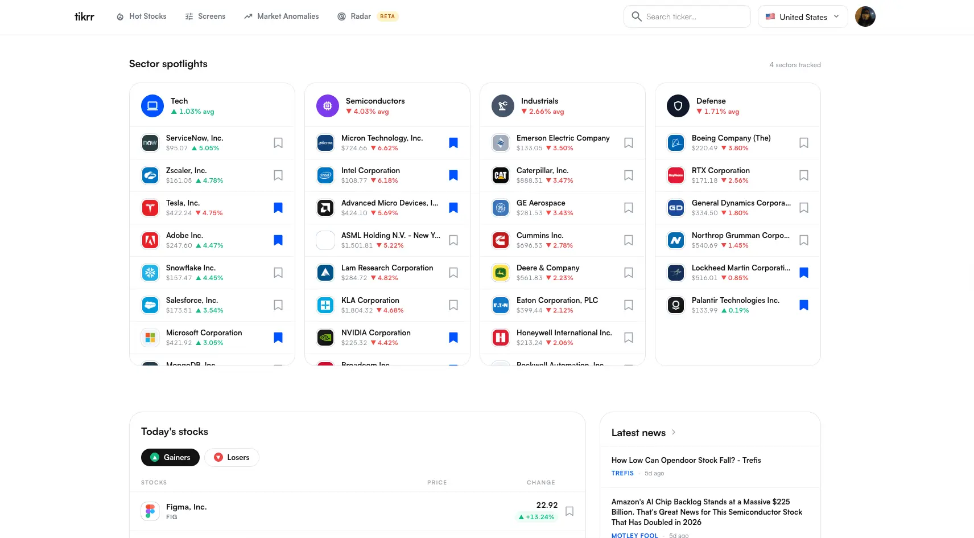Viewport: 974px width, 538px height.
Task: Bookmark Emerson Electric Company
Action: 629,143
